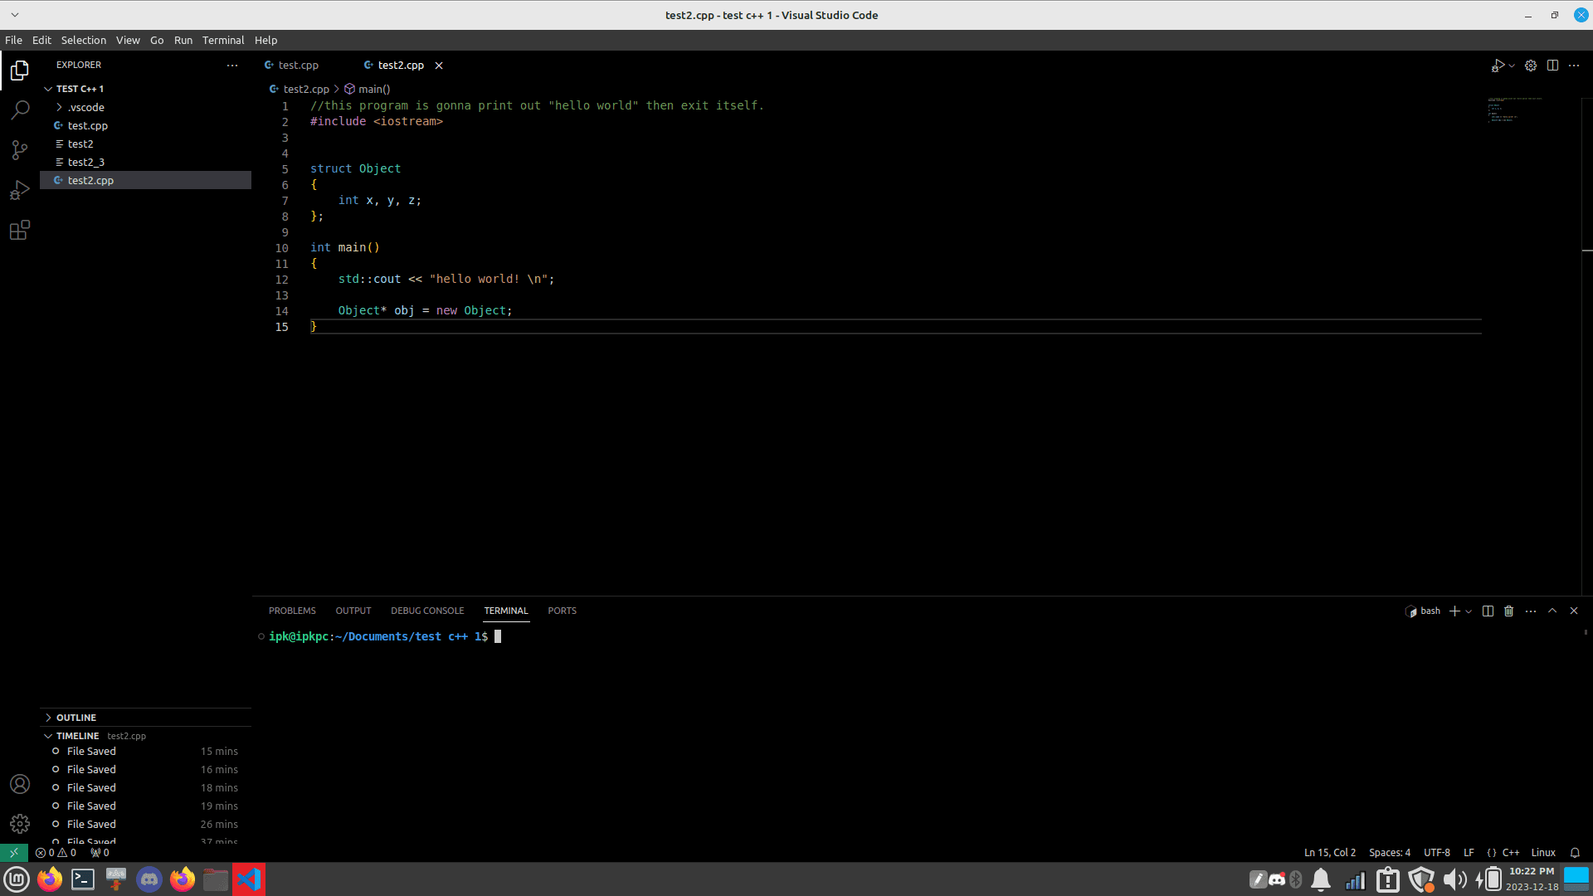The width and height of the screenshot is (1593, 896).
Task: Click the ports forwarded indicator in status bar
Action: [x=100, y=853]
